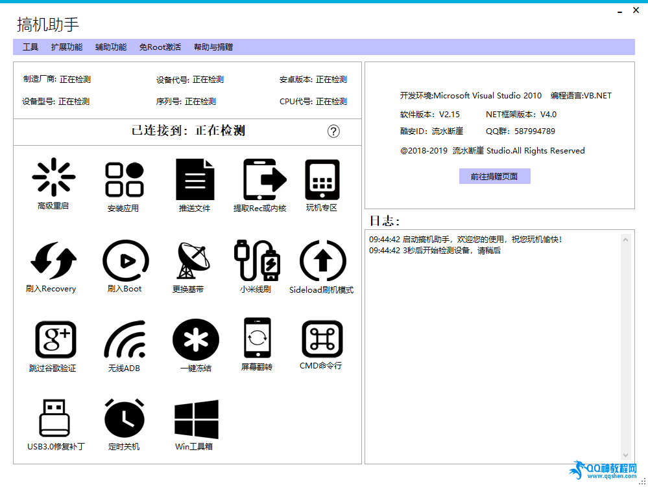
Task: Open the 工具 menu
Action: click(30, 47)
